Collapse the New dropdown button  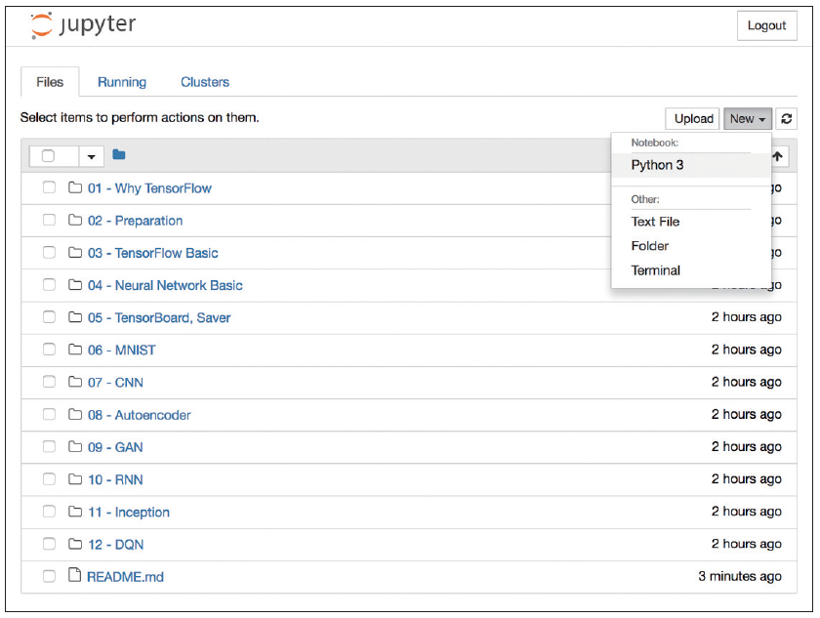click(x=748, y=119)
